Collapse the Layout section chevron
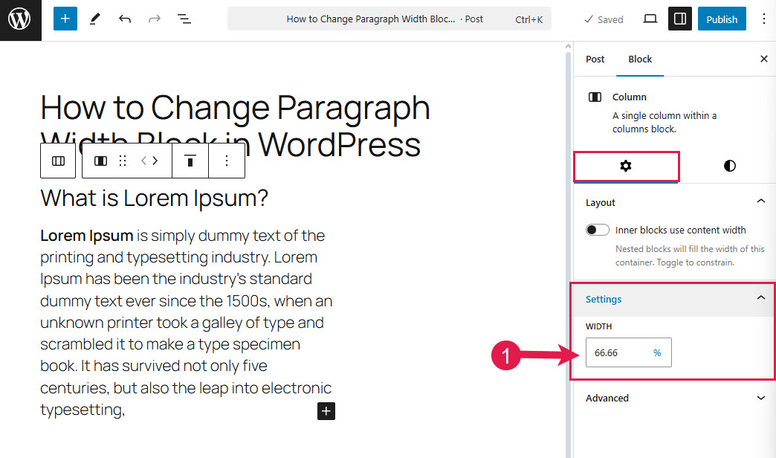Viewport: 776px width, 458px height. tap(760, 201)
